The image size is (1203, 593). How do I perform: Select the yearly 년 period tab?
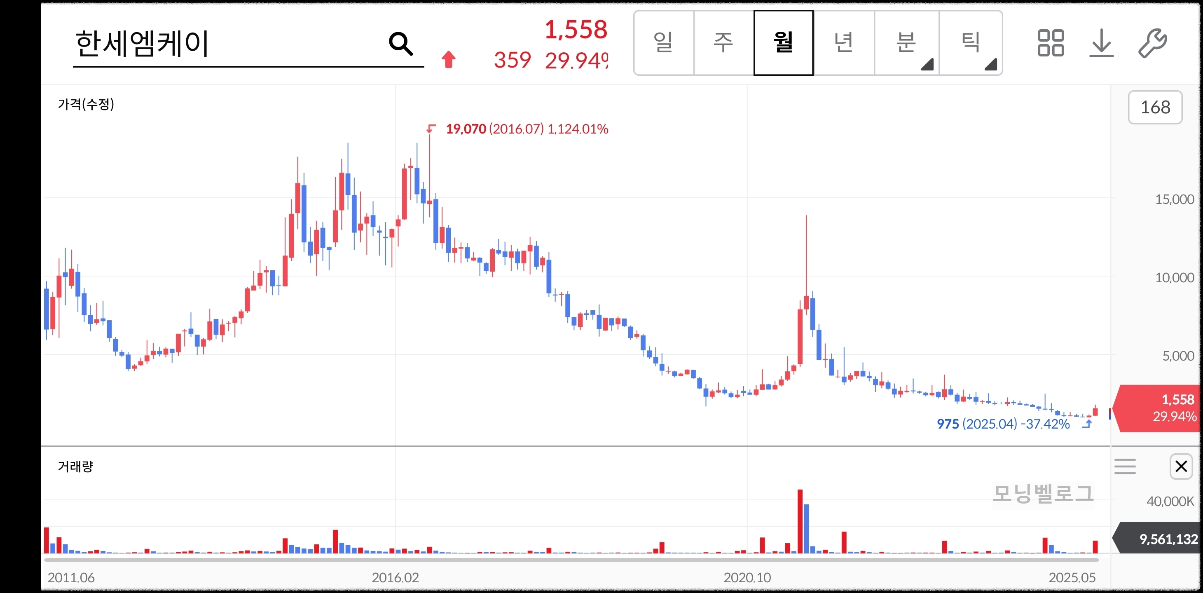[x=843, y=43]
